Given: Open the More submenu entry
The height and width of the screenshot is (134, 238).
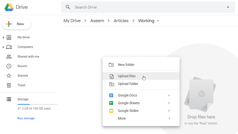Looking at the screenshot, I should click(x=141, y=118).
